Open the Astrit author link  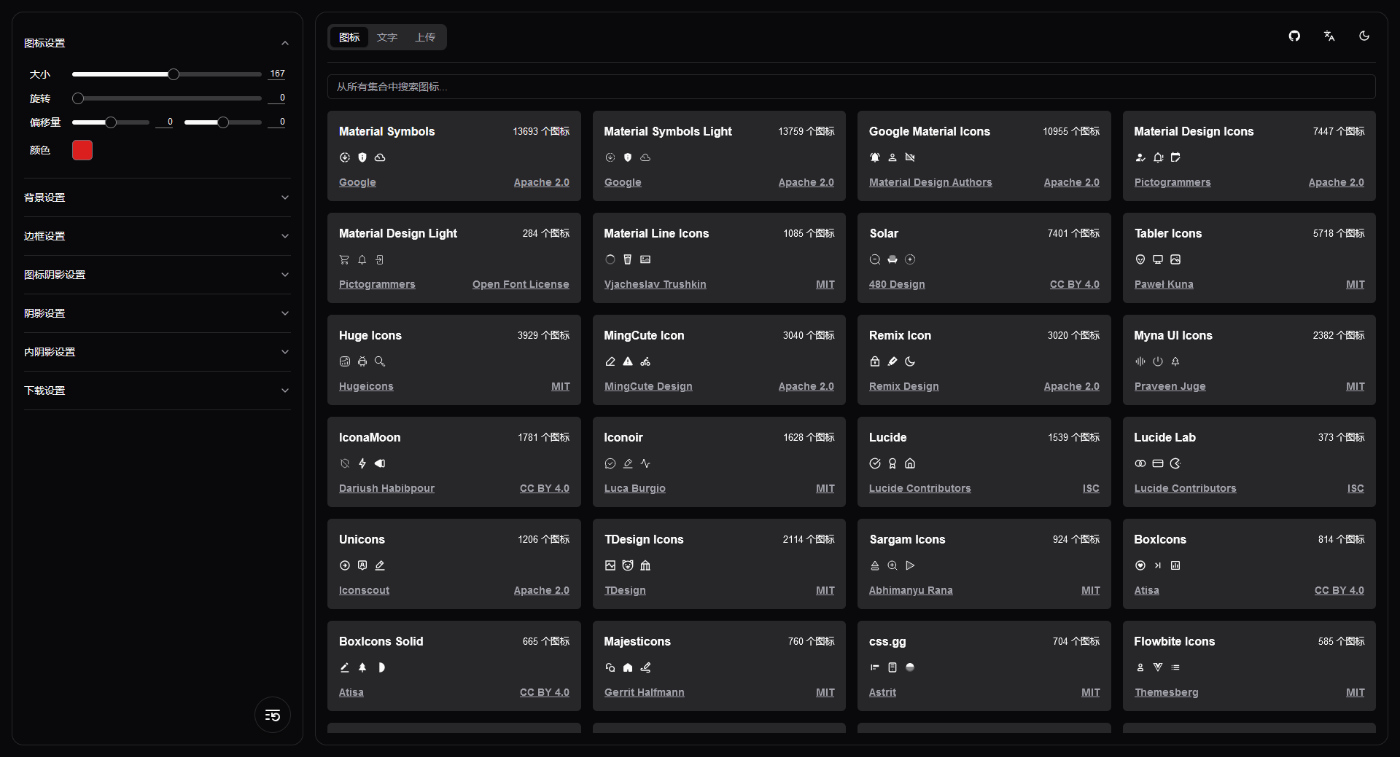click(x=882, y=692)
